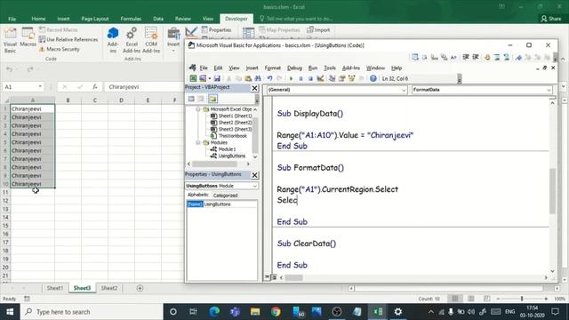The image size is (569, 320).
Task: Open Project Explorer from VBA toolbar
Action: 332,78
